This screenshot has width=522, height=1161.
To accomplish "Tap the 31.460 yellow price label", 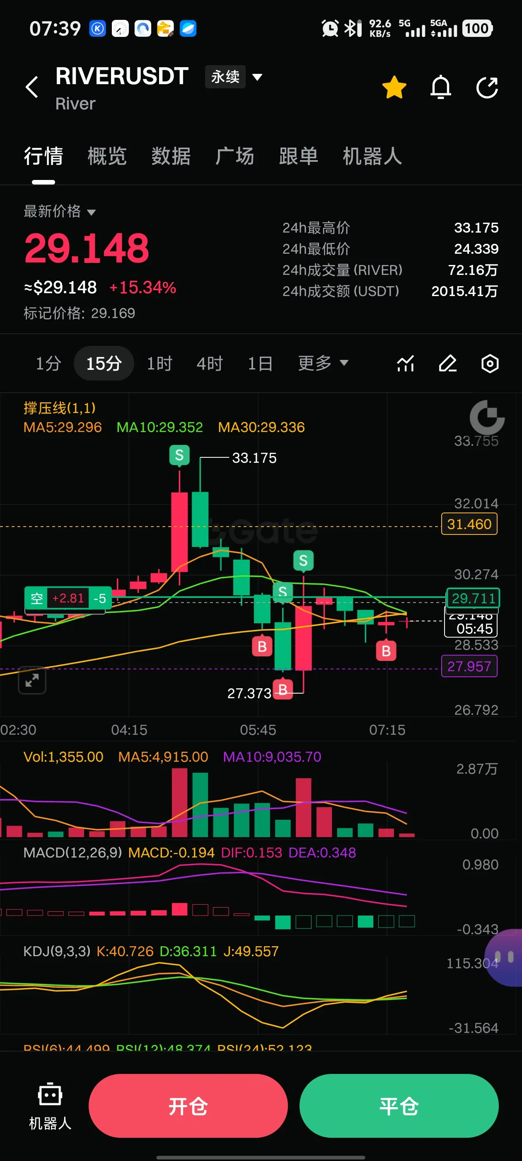I will pos(469,524).
